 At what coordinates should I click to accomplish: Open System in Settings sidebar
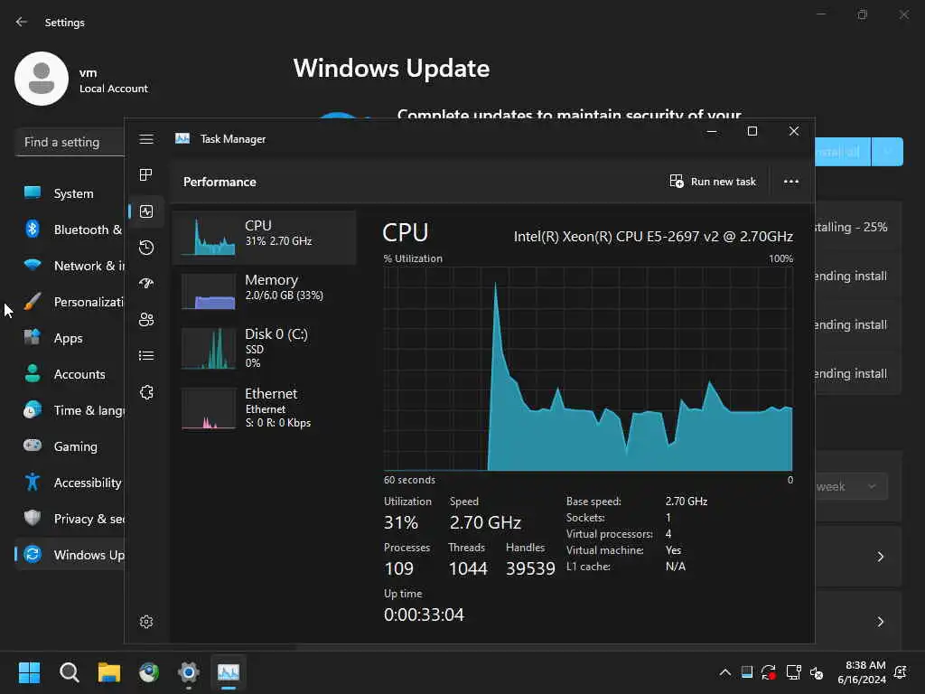[70, 193]
